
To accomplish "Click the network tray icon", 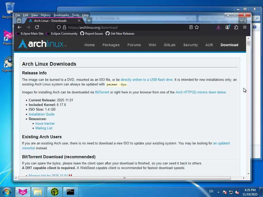I will 231,192.
